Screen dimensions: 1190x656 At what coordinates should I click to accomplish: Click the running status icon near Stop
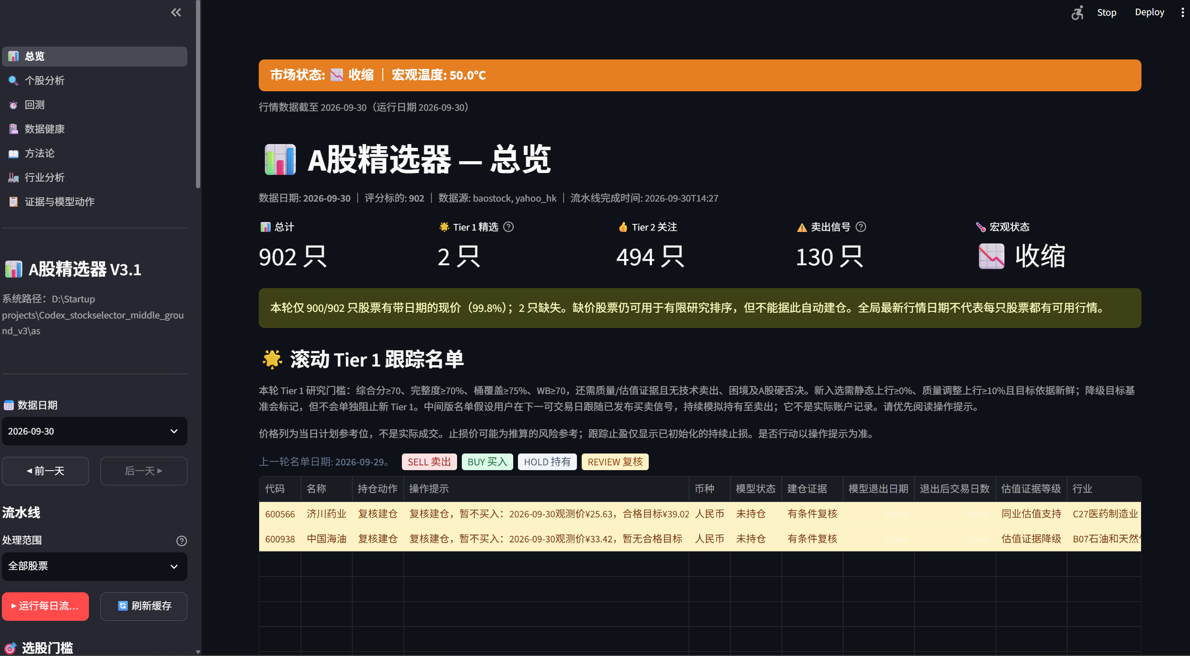pyautogui.click(x=1077, y=12)
